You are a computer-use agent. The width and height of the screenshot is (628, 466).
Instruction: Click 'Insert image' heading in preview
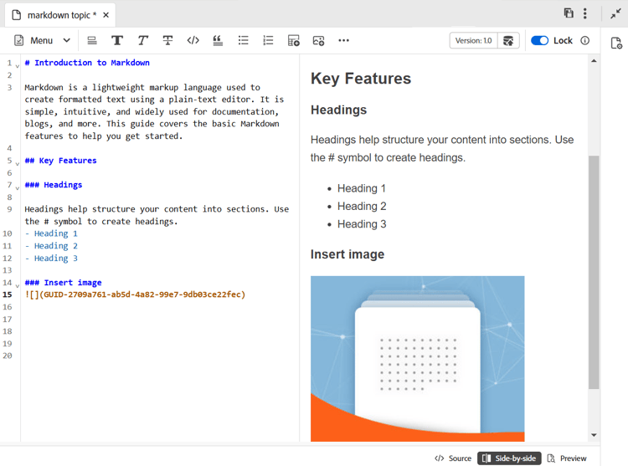(x=347, y=254)
